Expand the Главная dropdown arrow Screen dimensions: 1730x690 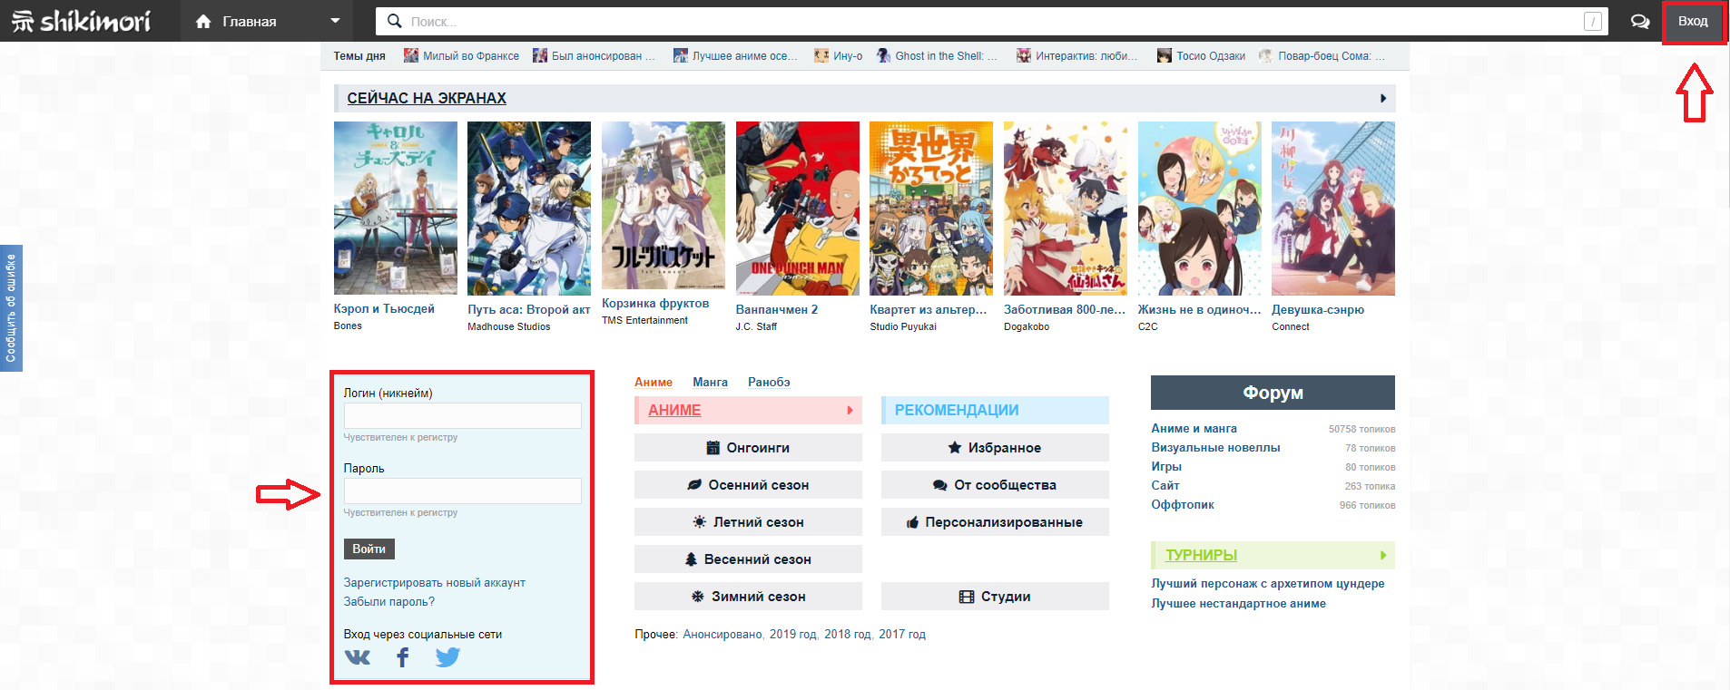click(335, 21)
